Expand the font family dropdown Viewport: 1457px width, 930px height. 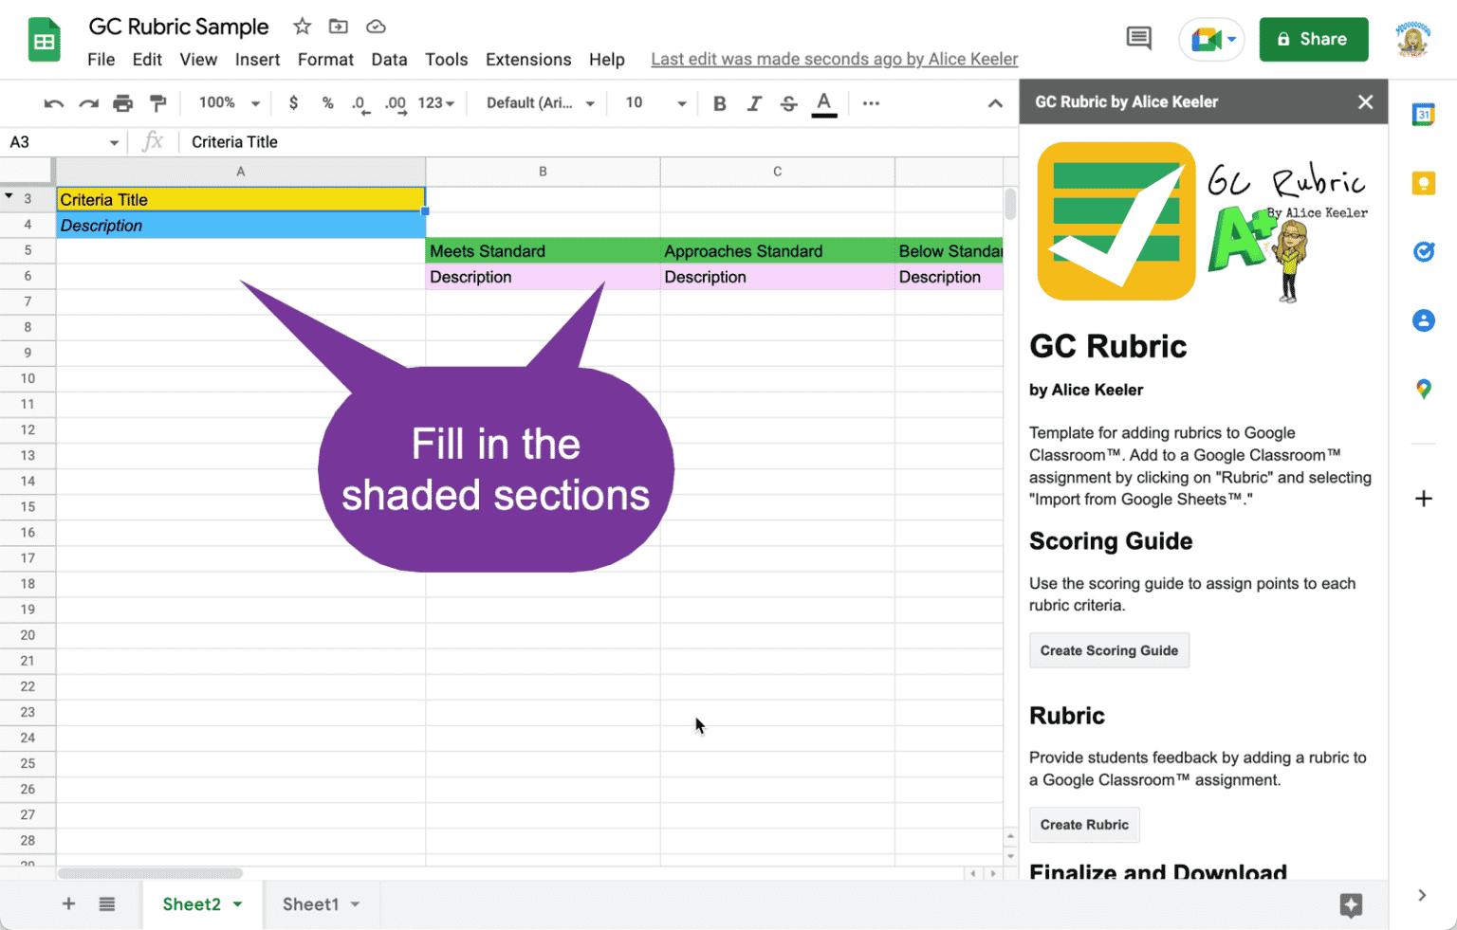click(x=537, y=103)
